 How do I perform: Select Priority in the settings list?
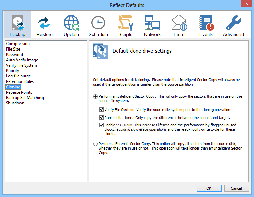coord(12,71)
